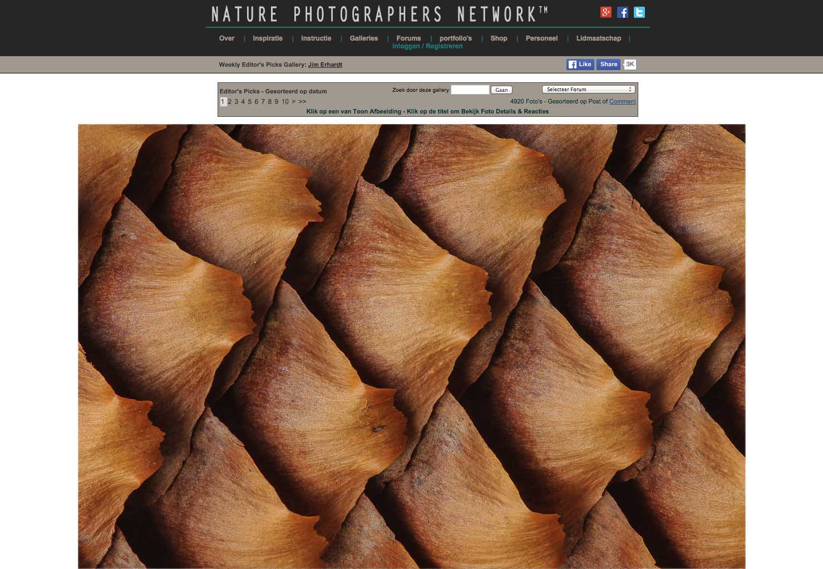Go to gallery page 5

click(249, 102)
